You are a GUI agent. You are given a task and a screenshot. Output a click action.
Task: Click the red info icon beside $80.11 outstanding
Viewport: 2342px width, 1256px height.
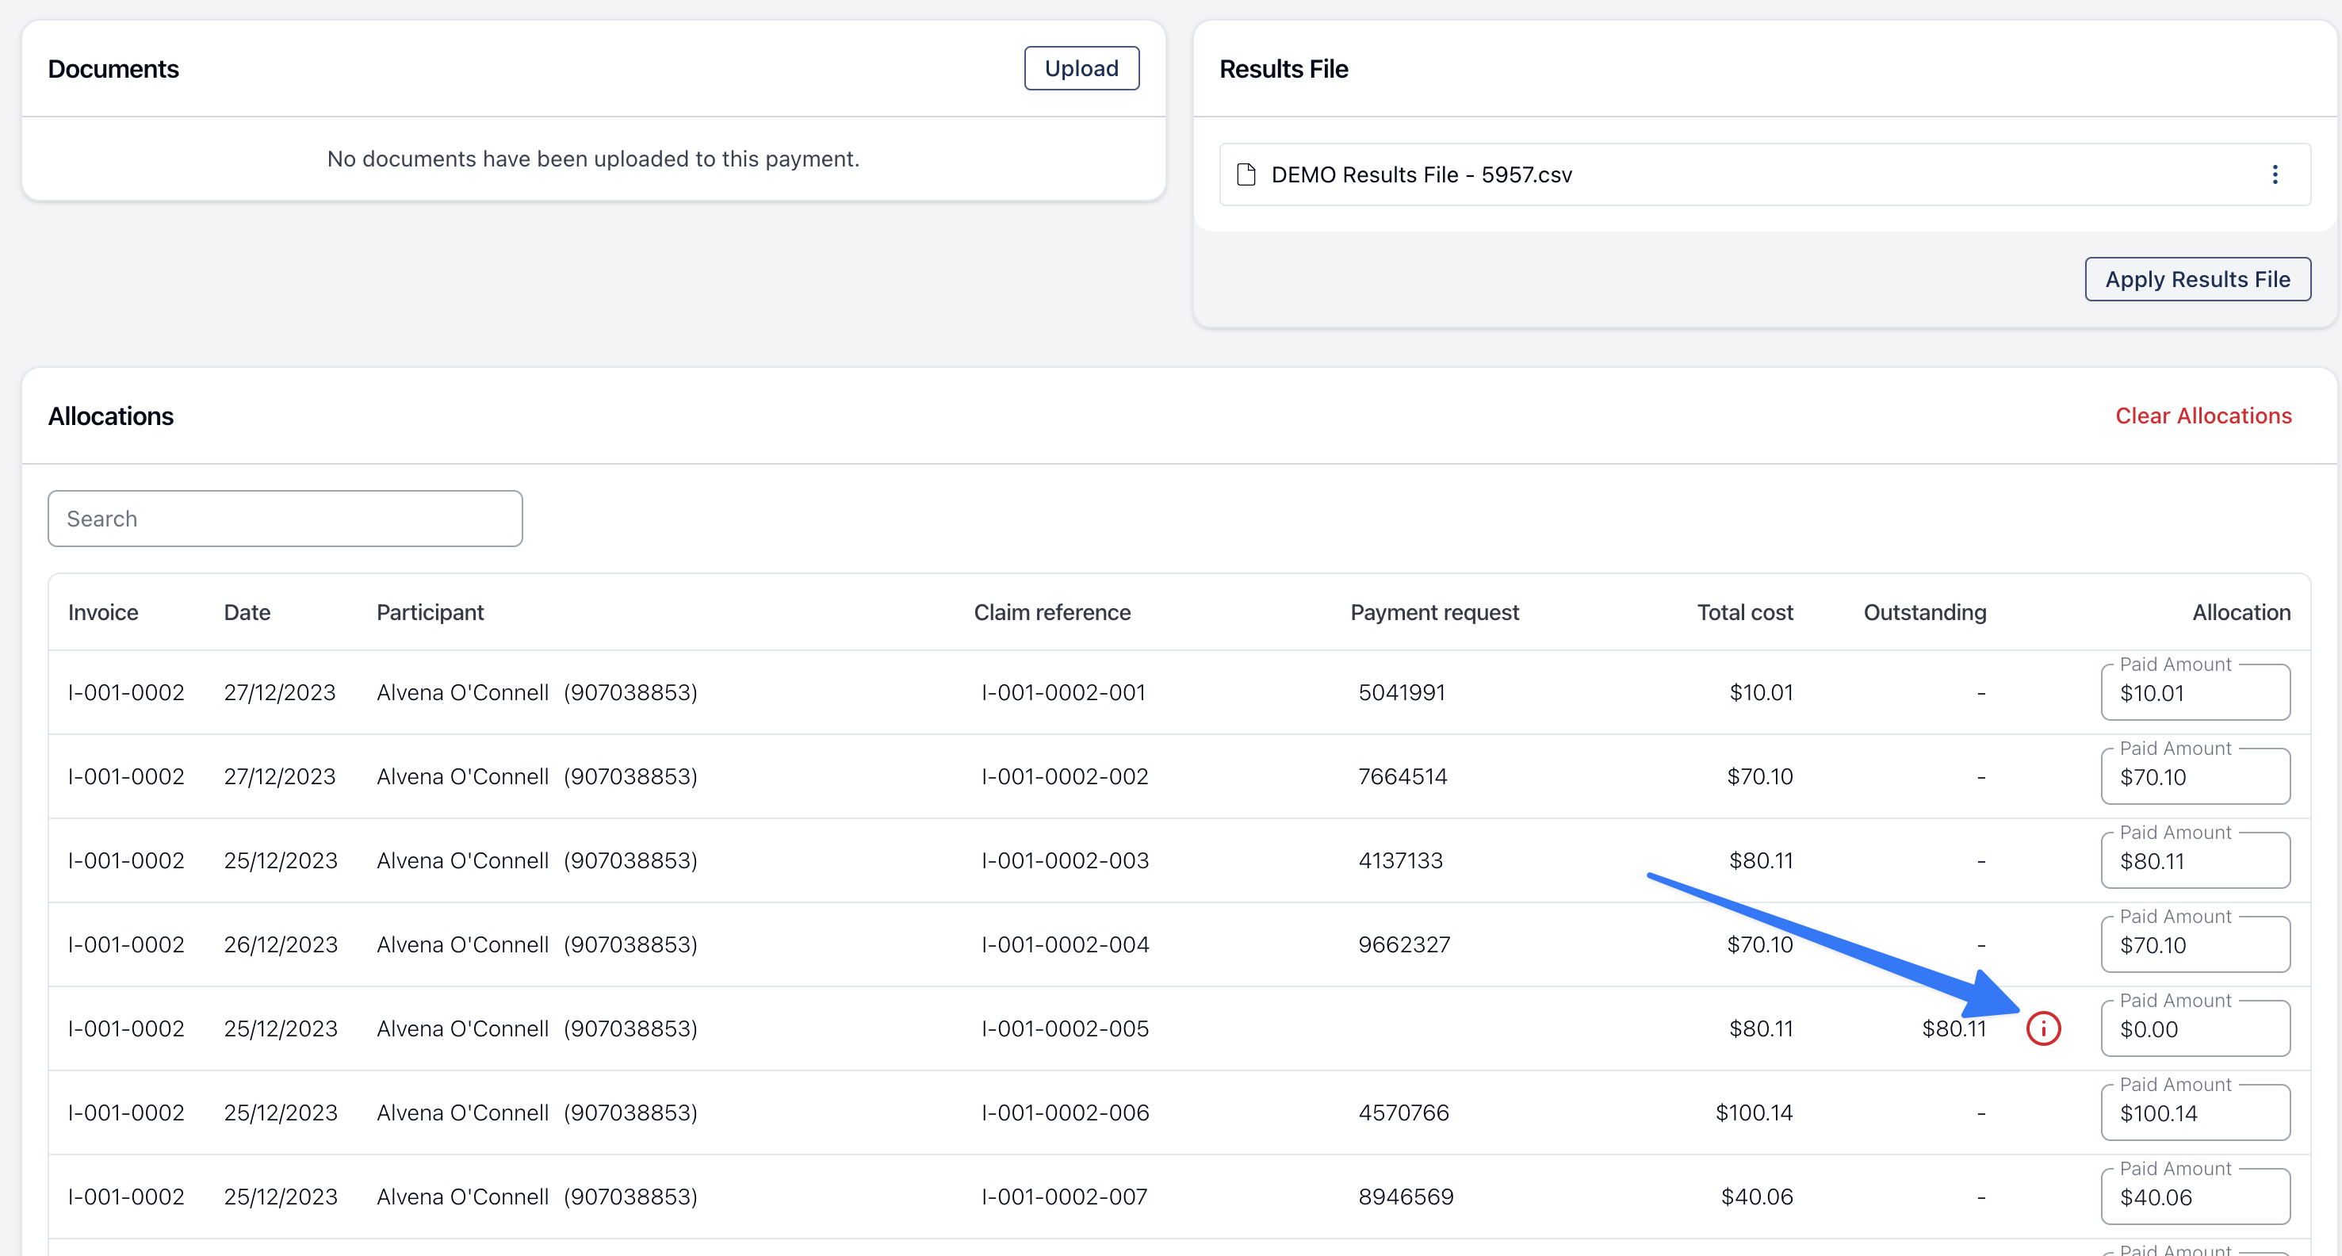point(2043,1028)
